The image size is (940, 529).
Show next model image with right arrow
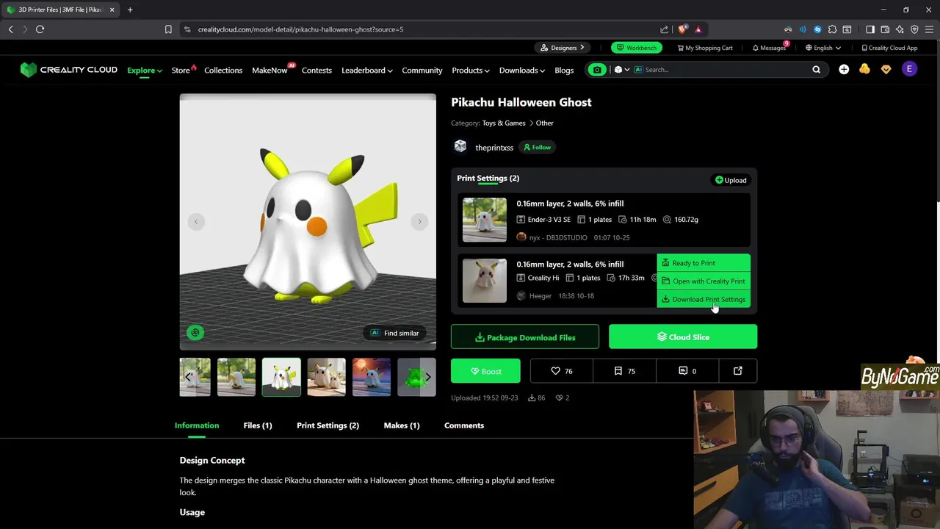pyautogui.click(x=419, y=222)
